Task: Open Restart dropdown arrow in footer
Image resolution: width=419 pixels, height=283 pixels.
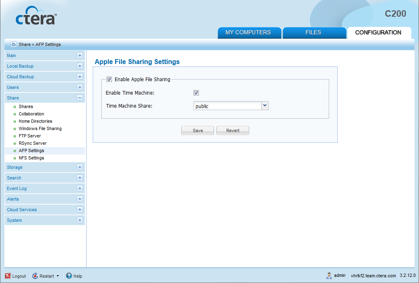Action: 58,276
